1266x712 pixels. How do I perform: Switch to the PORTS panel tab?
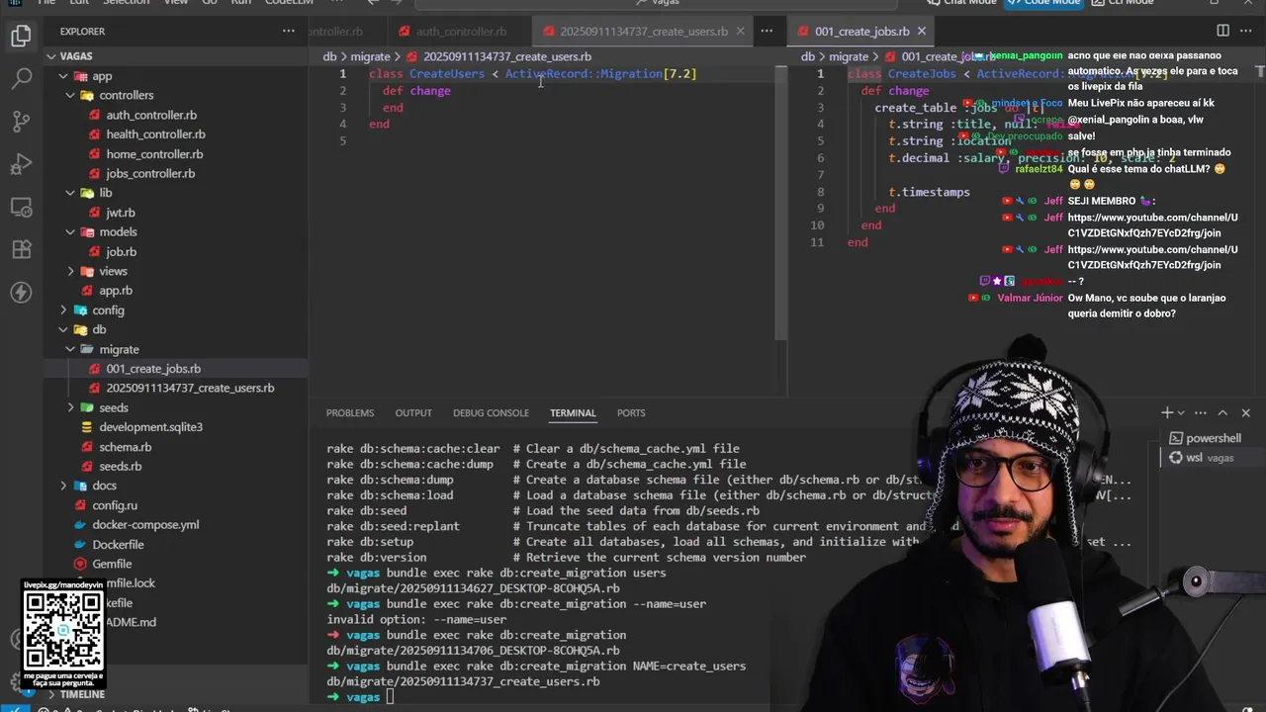(x=631, y=412)
